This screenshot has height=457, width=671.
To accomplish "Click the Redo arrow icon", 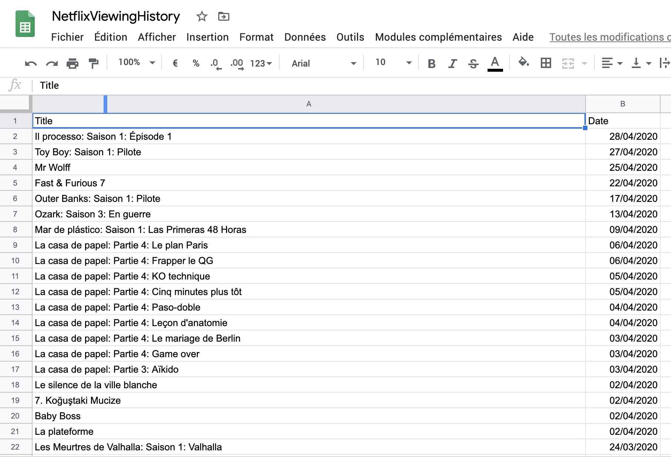I will pos(52,64).
